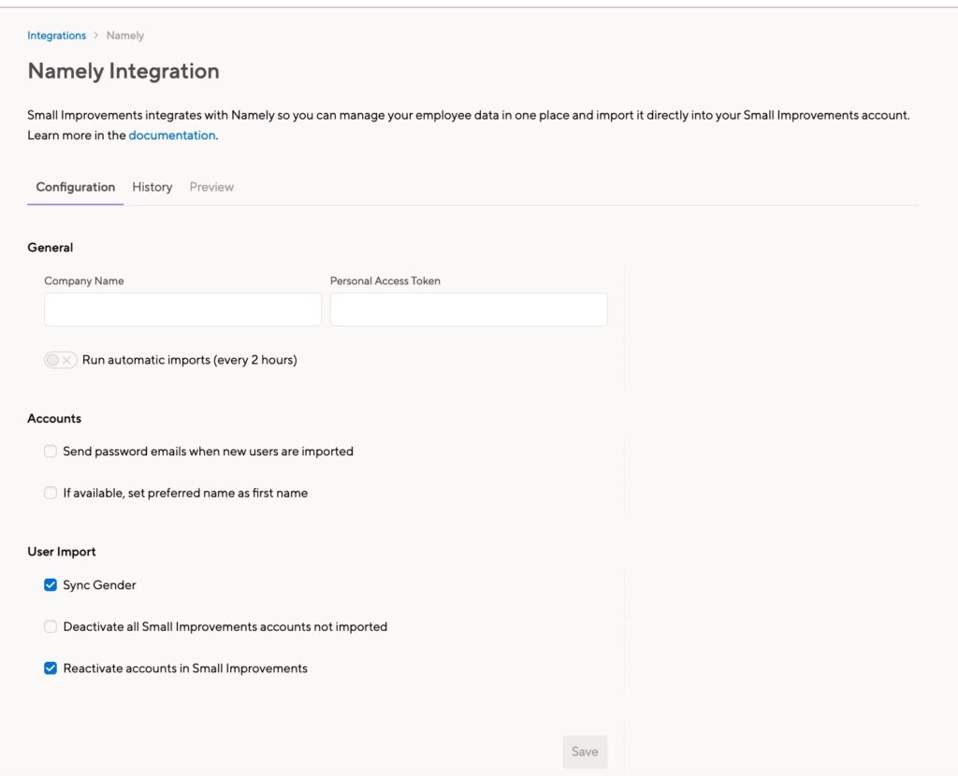958x776 pixels.
Task: Click the 'Personal Access Token' field label
Action: pyautogui.click(x=385, y=280)
